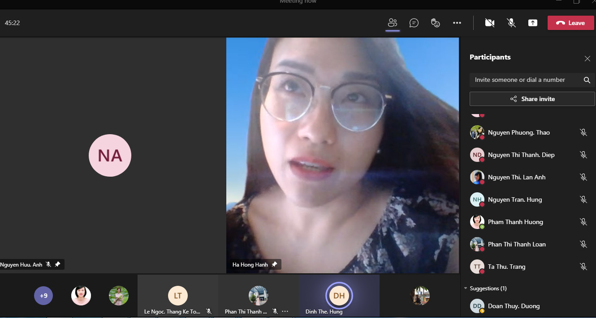This screenshot has height=318, width=596.
Task: Click the Invite someone or dial a number field
Action: tap(524, 80)
